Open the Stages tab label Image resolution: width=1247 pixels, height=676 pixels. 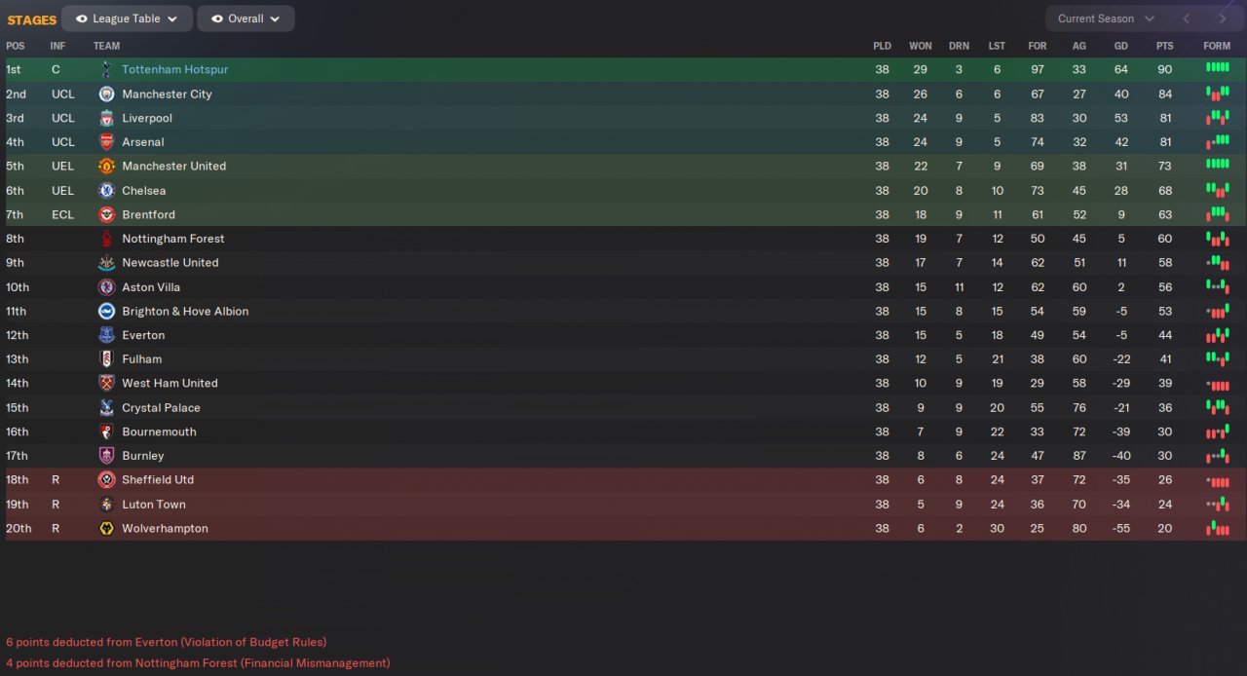coord(32,19)
